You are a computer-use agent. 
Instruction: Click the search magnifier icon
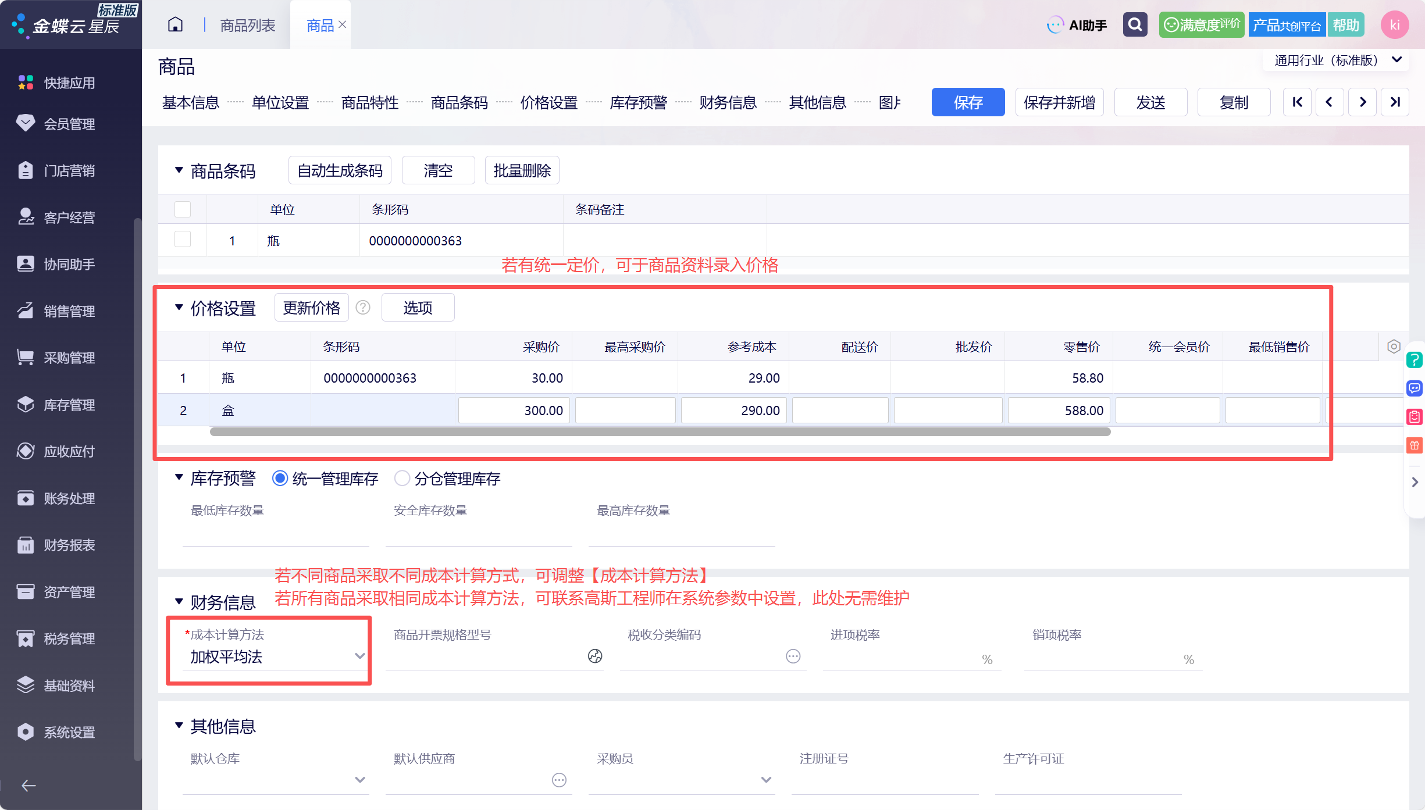pyautogui.click(x=1135, y=24)
